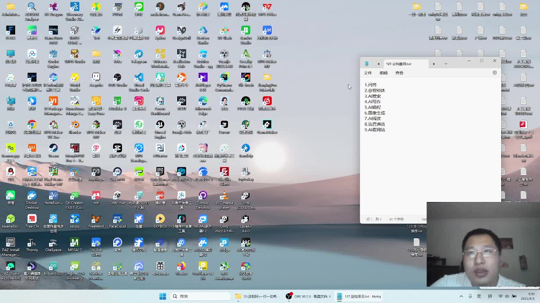Open the File Explorer taskbar item
This screenshot has height=303, width=540.
point(256,296)
